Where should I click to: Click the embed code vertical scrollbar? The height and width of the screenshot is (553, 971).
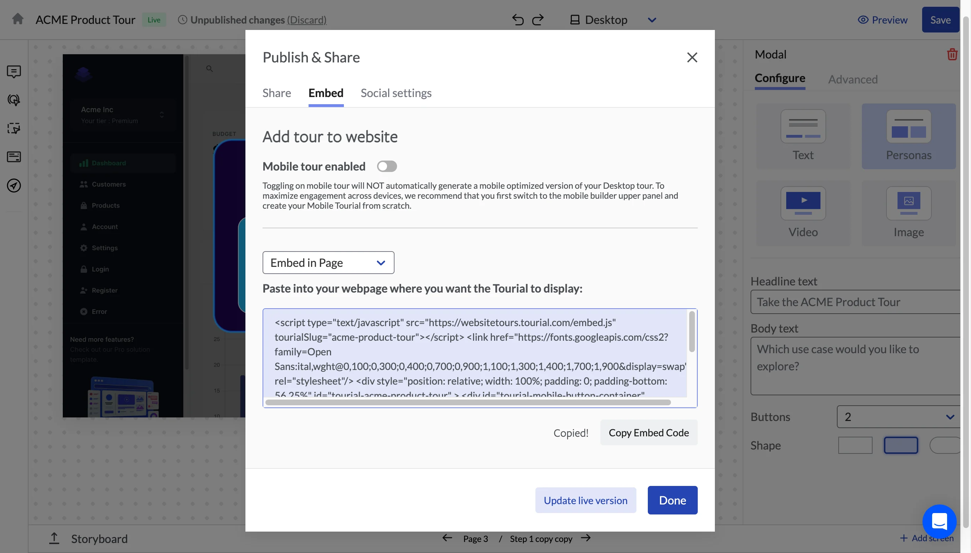pos(692,331)
